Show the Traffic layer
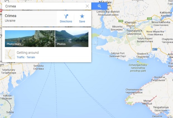 (x=21, y=57)
